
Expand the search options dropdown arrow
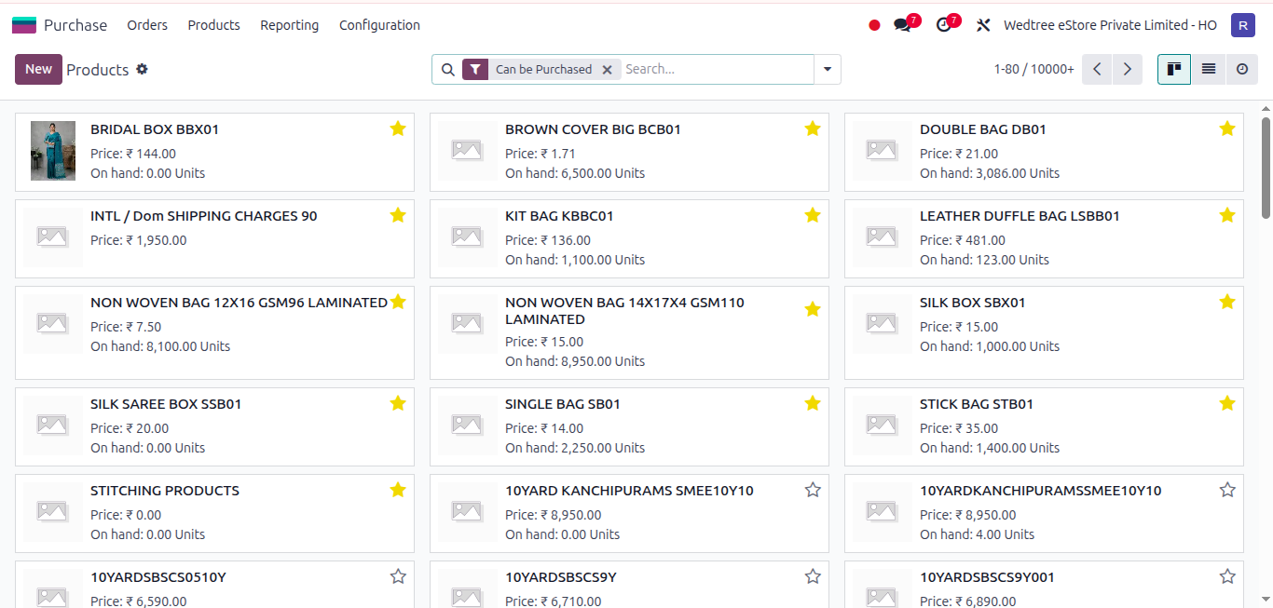828,70
